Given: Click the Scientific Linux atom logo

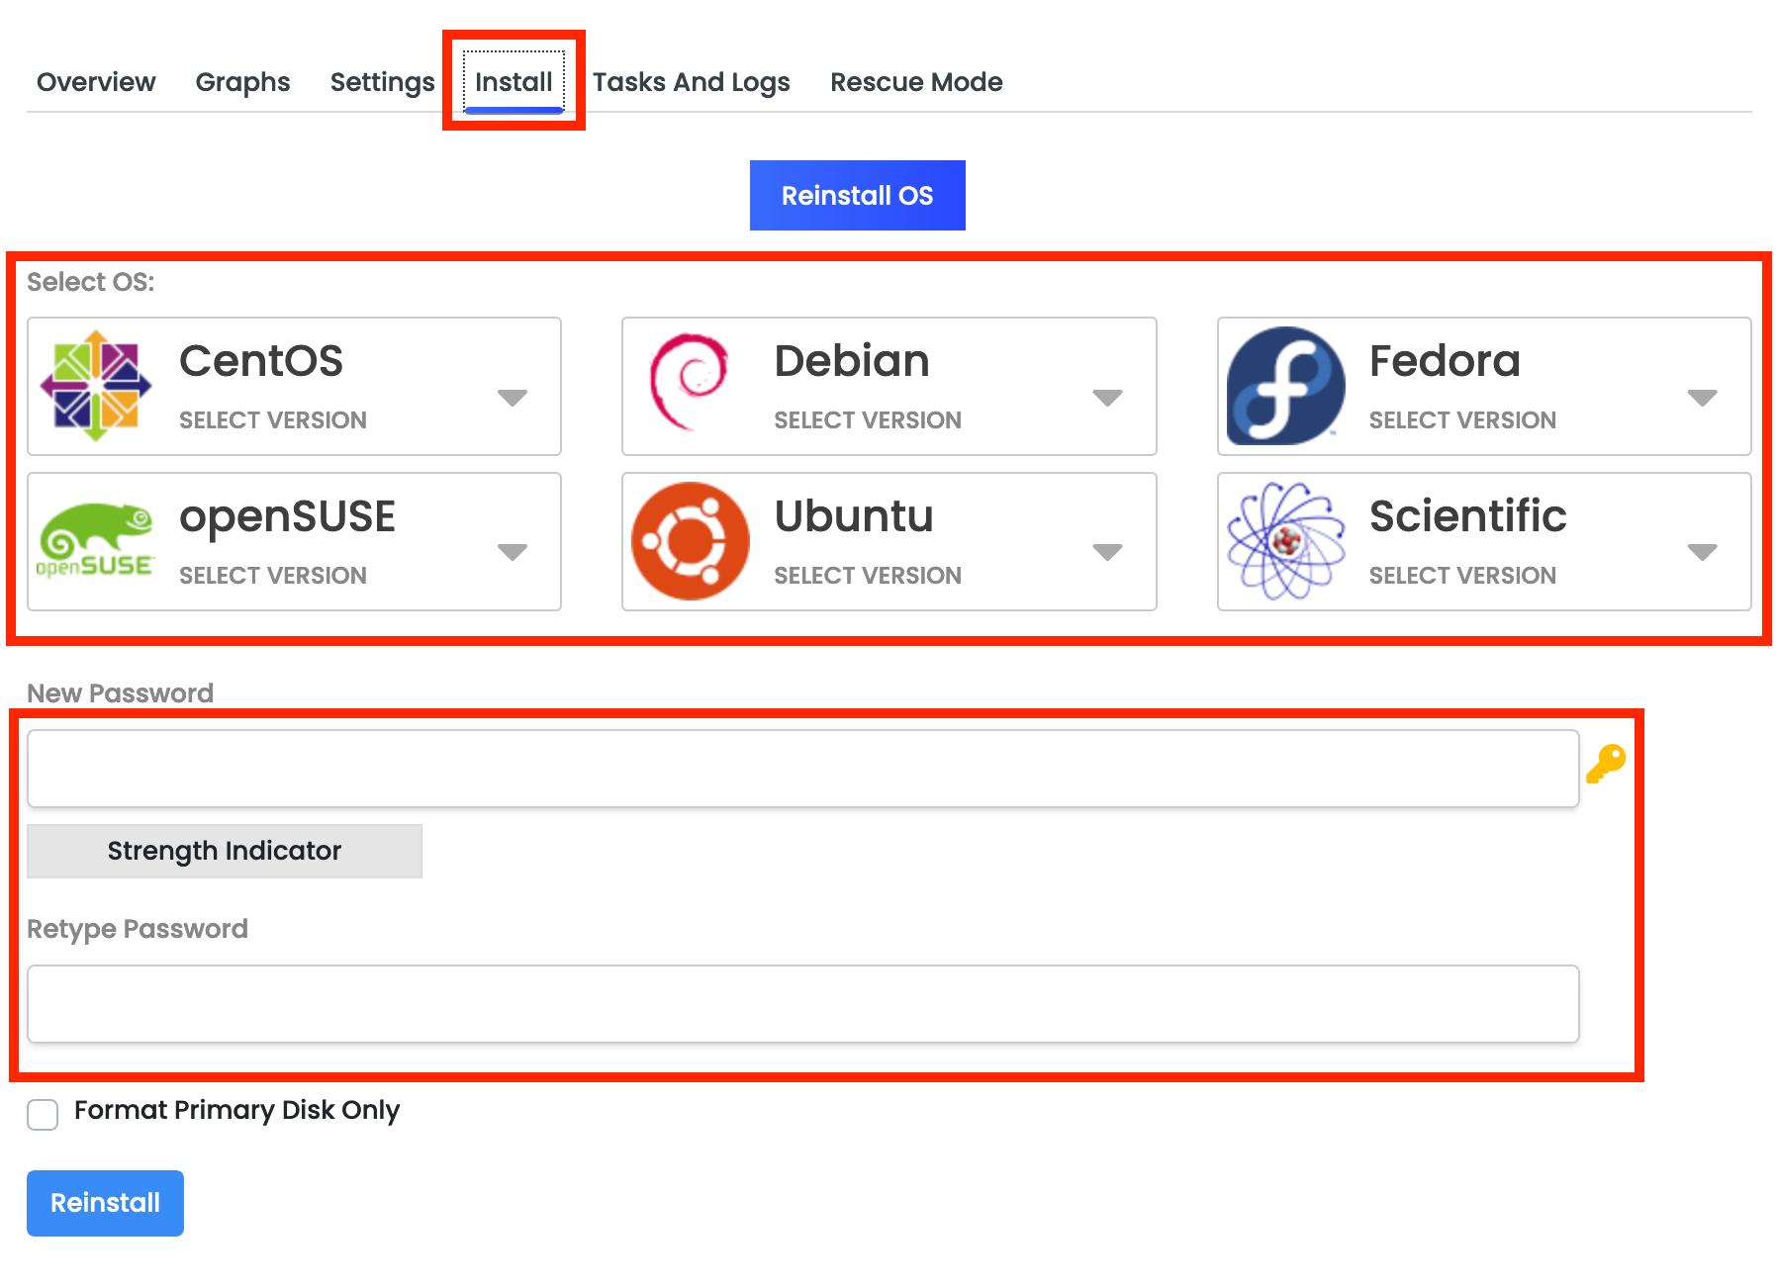Looking at the screenshot, I should pyautogui.click(x=1286, y=541).
